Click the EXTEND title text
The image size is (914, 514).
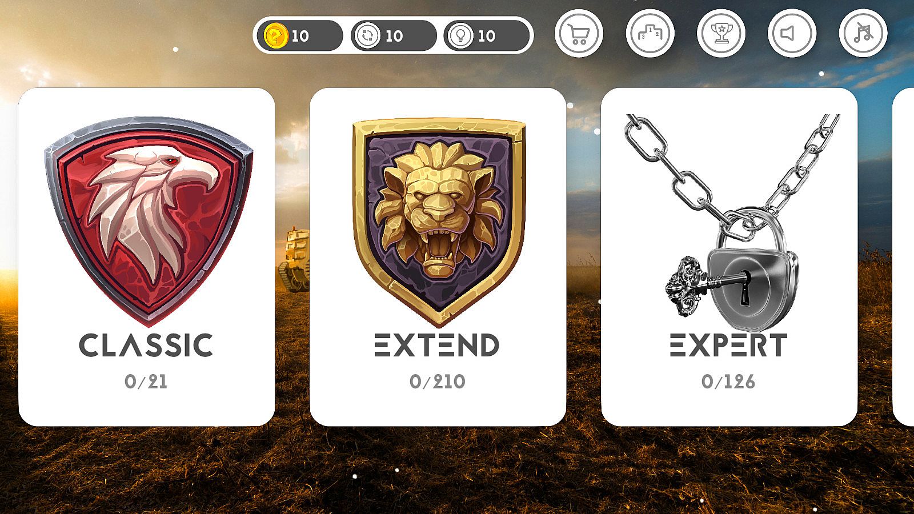437,346
